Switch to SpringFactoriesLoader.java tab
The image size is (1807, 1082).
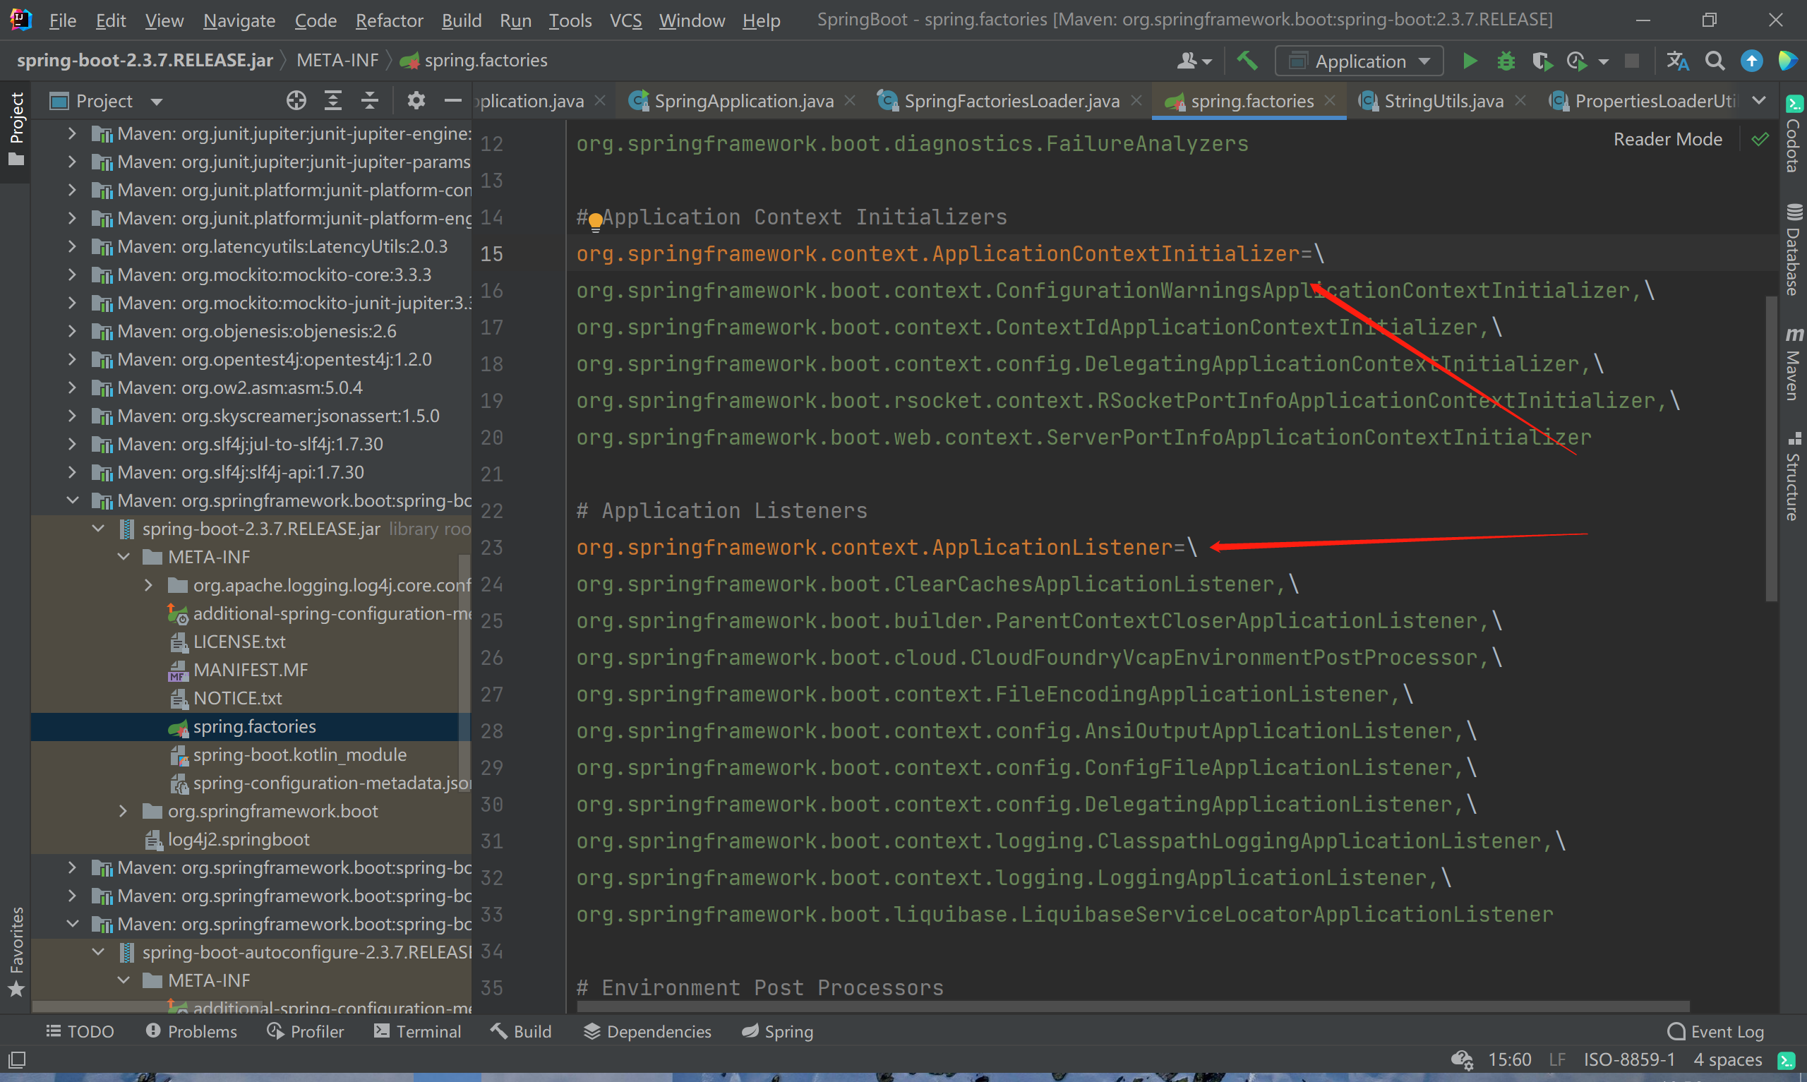(1011, 101)
